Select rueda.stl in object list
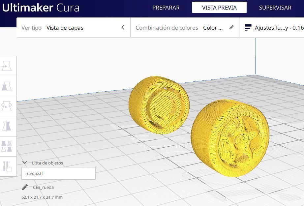The image size is (304, 206). point(58,173)
